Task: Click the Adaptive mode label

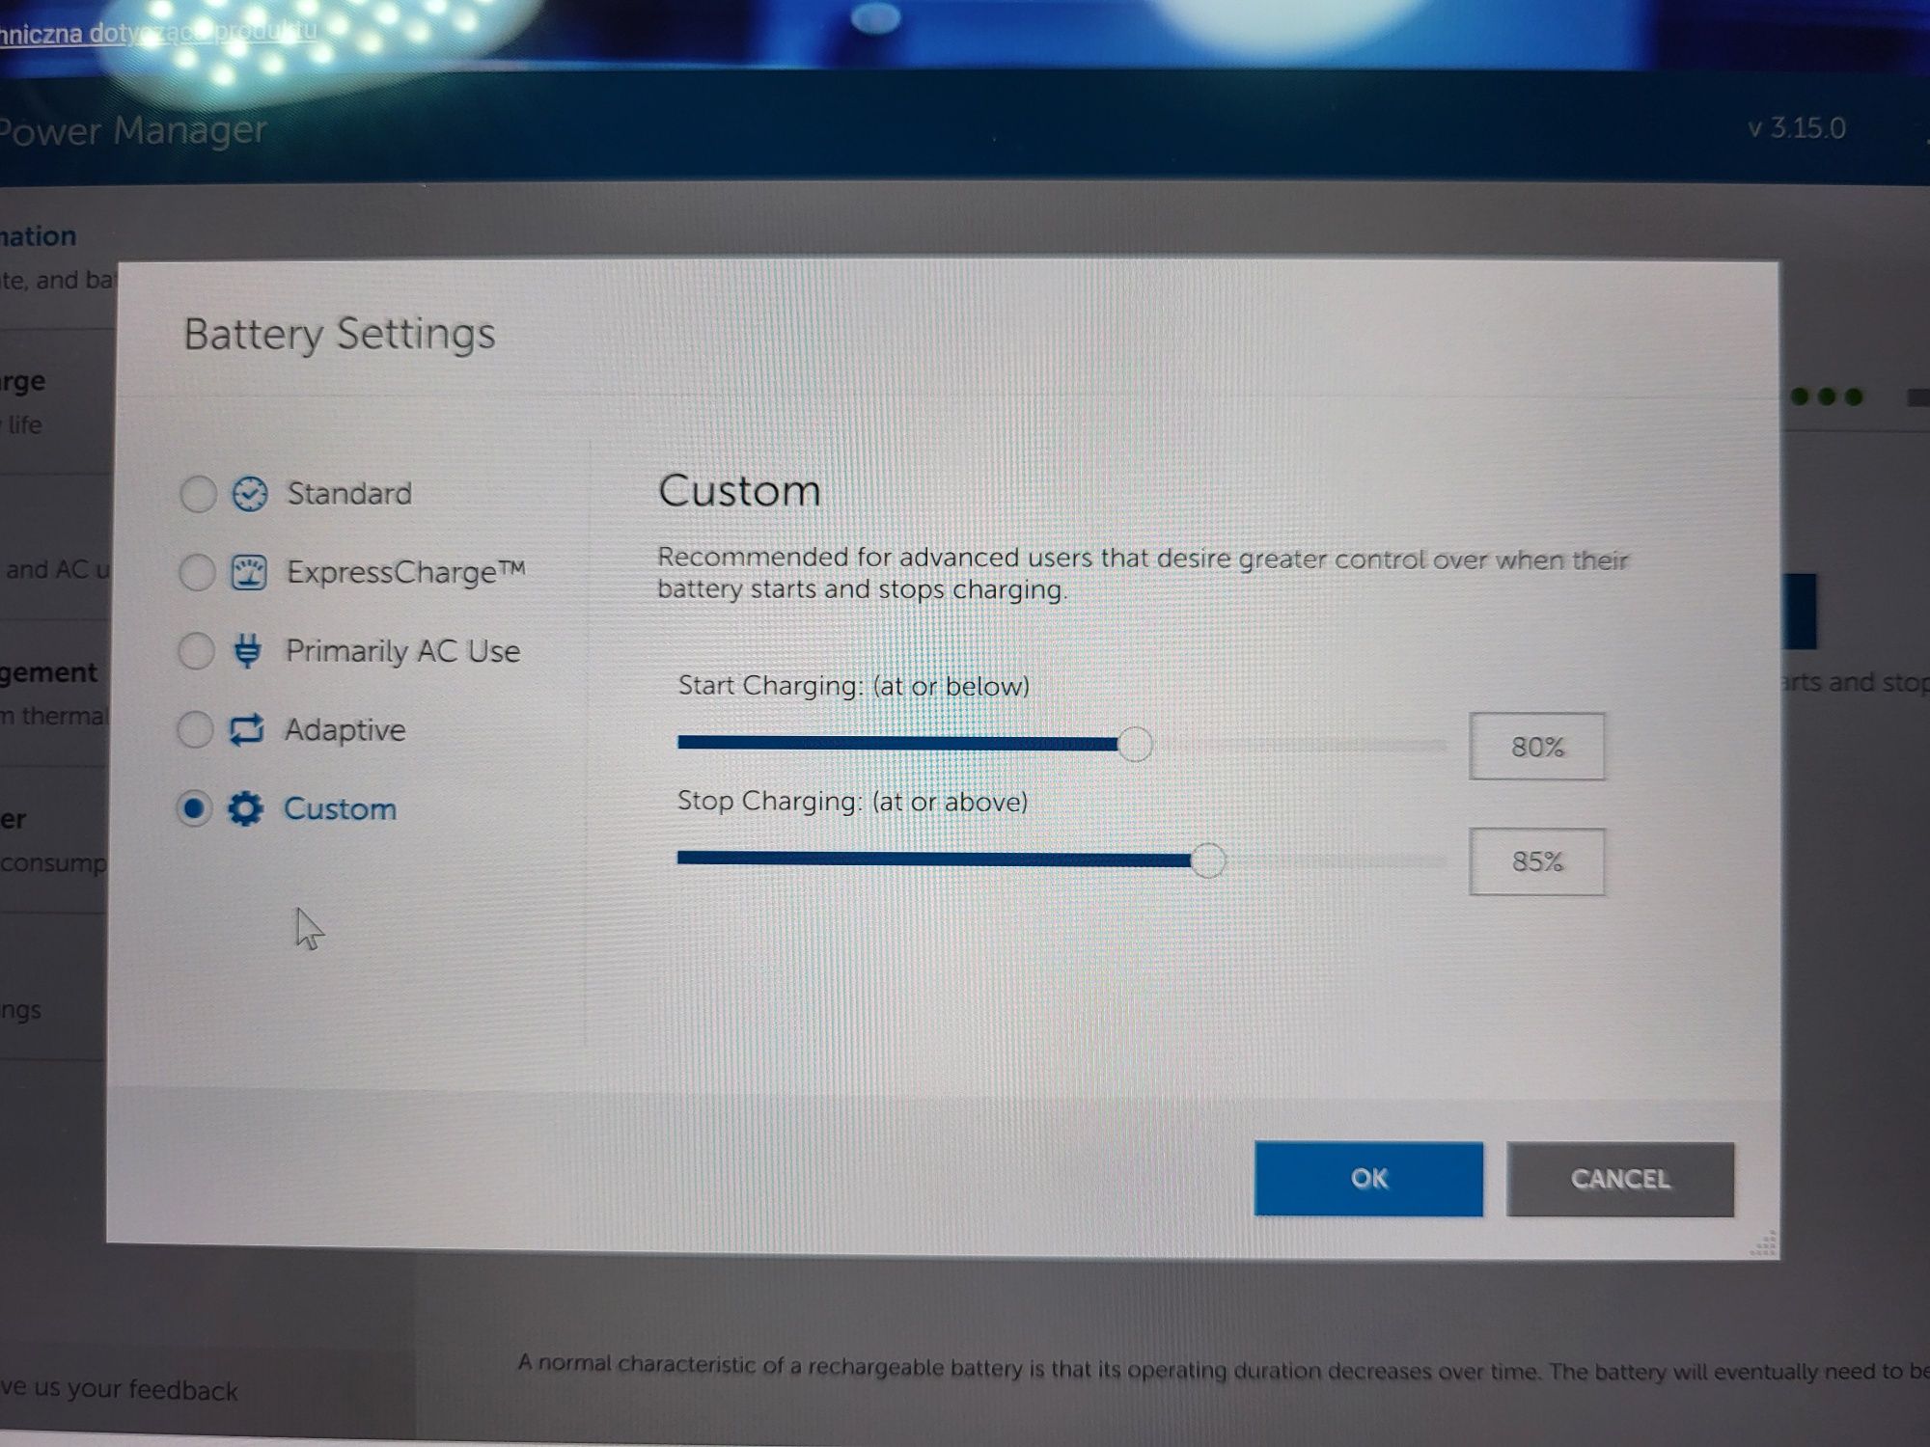Action: (x=345, y=730)
